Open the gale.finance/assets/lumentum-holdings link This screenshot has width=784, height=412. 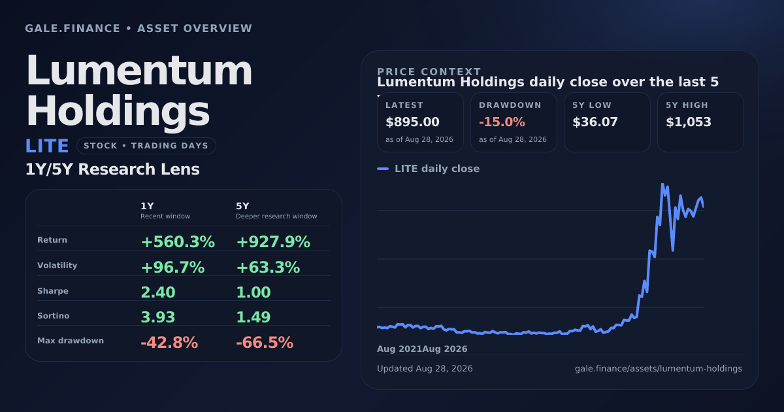tap(659, 369)
